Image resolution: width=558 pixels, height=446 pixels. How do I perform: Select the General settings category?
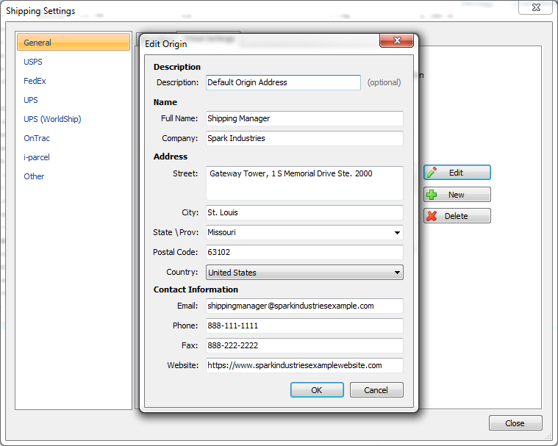click(x=74, y=43)
